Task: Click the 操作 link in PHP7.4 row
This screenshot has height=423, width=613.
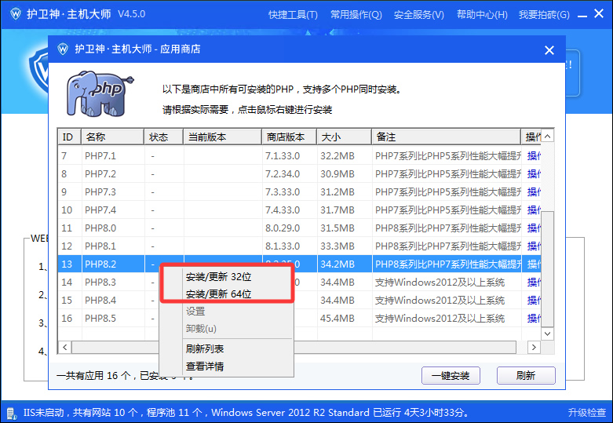Action: (x=534, y=210)
